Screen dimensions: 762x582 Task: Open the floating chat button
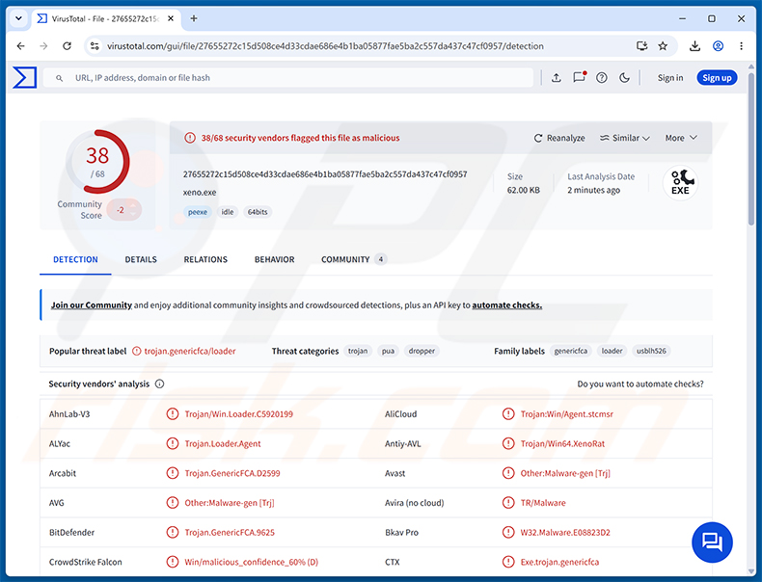point(712,542)
